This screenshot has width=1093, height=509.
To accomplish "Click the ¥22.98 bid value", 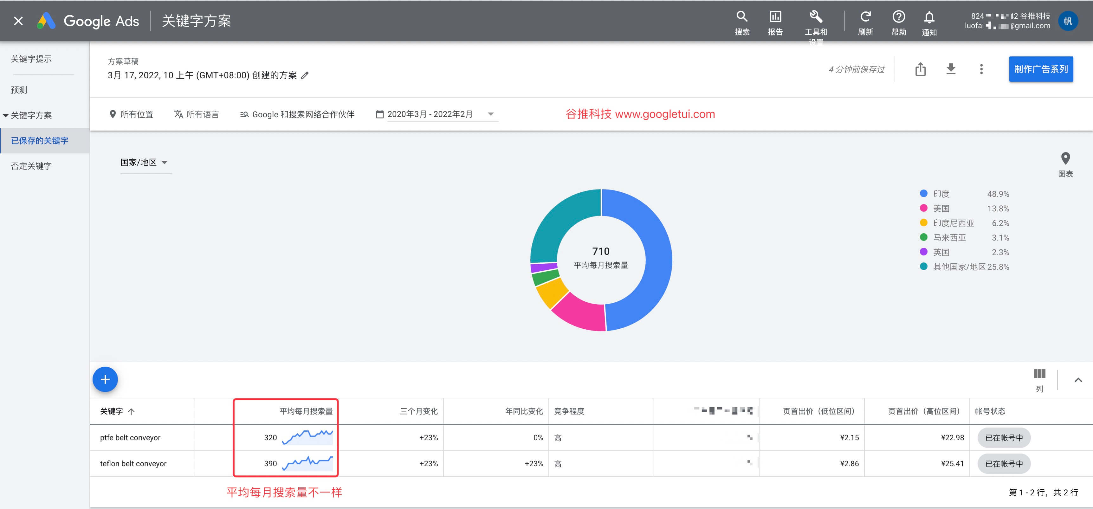I will click(952, 437).
